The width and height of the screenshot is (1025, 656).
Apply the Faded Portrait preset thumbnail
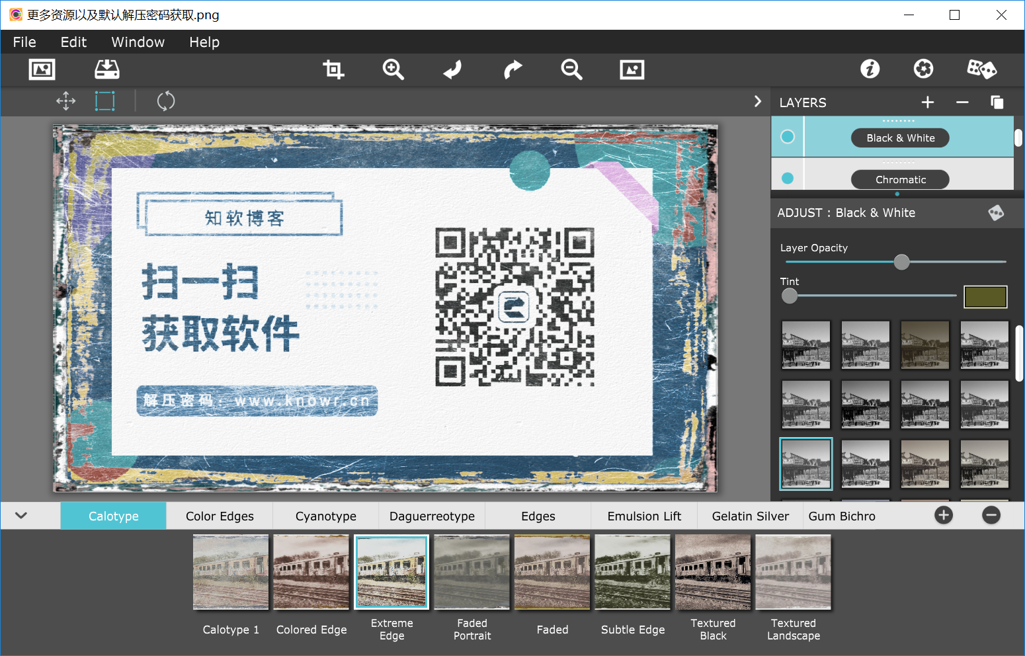pyautogui.click(x=472, y=572)
